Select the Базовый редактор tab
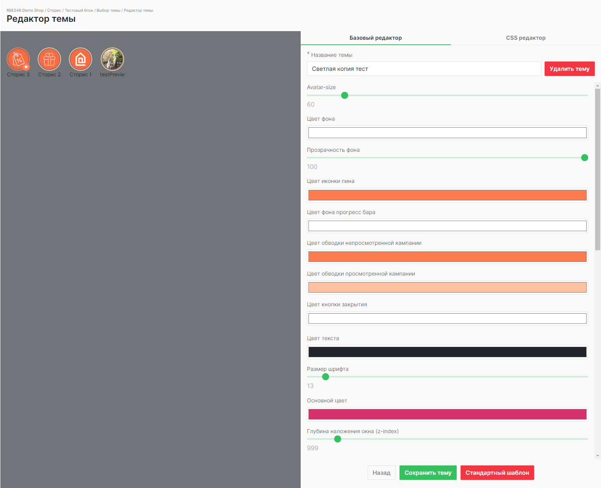This screenshot has height=488, width=601. coord(375,38)
